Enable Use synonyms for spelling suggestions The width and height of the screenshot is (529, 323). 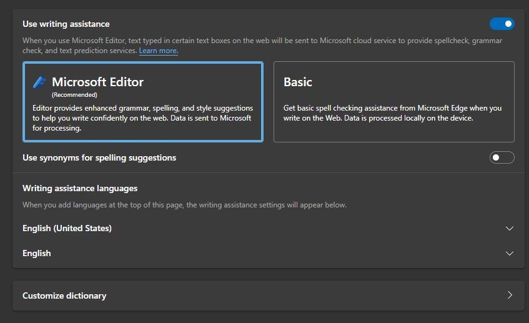pyautogui.click(x=502, y=157)
